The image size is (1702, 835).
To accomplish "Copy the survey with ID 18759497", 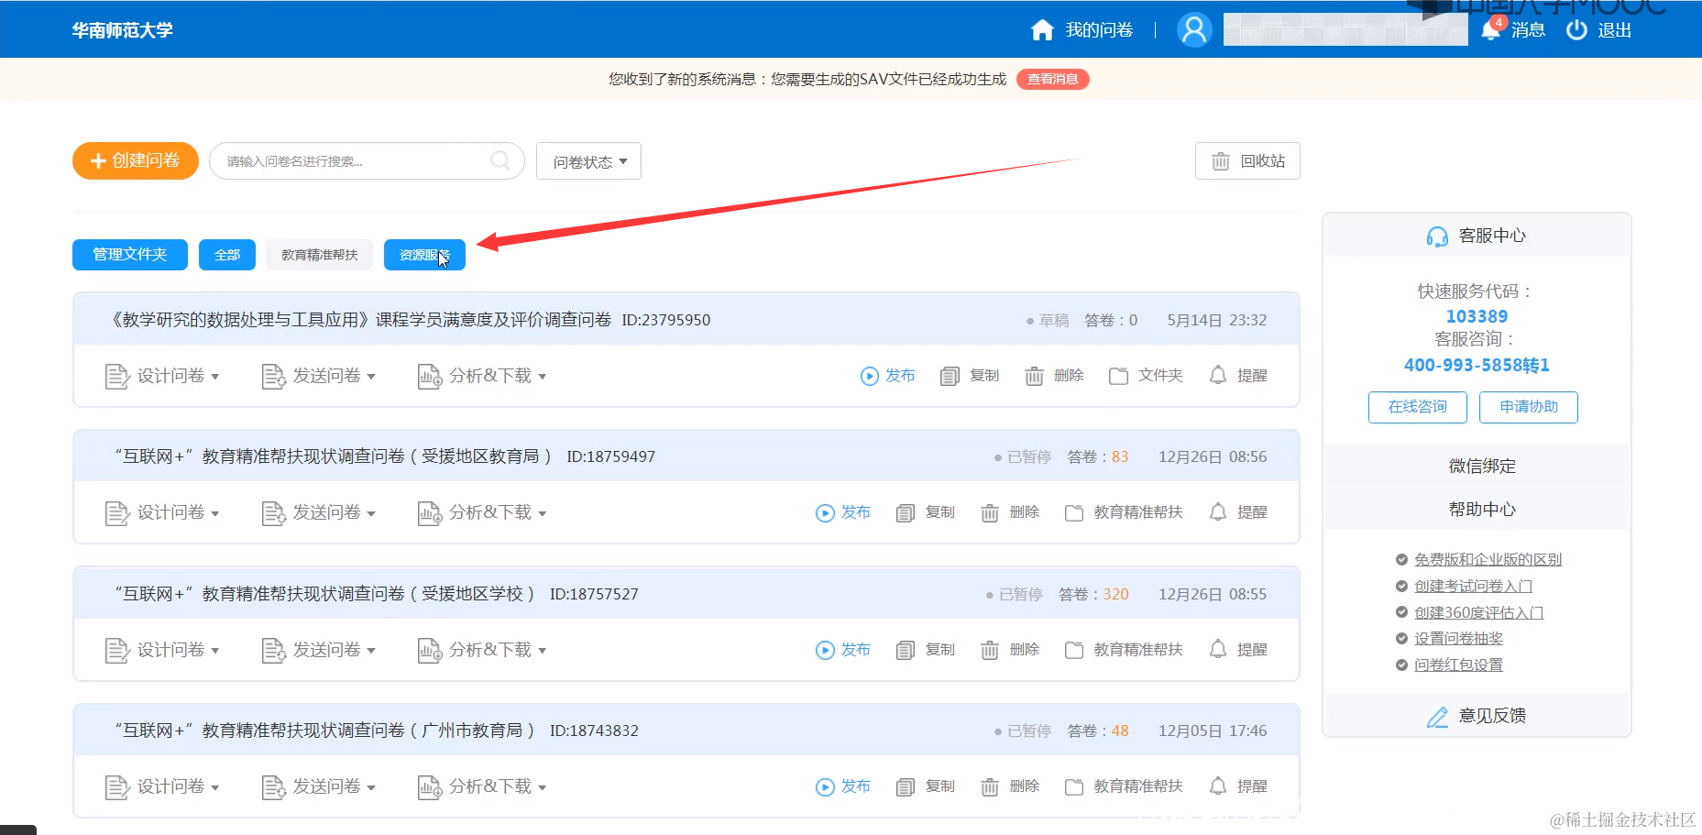I will click(926, 511).
